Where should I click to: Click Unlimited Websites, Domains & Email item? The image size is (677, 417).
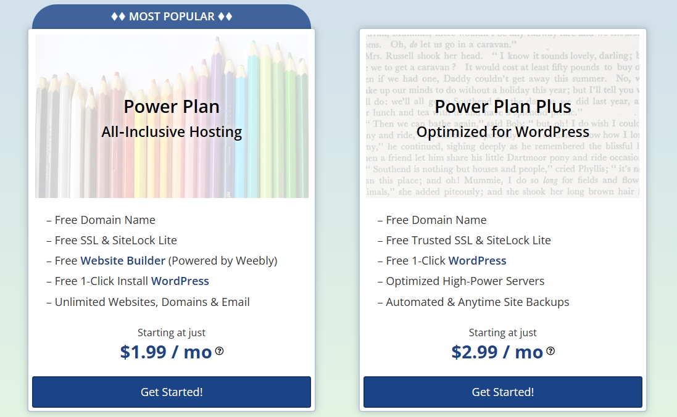(x=152, y=302)
